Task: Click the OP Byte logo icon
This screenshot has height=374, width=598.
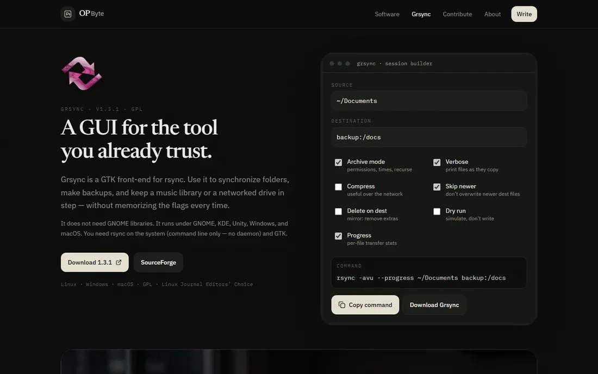Action: 68,14
